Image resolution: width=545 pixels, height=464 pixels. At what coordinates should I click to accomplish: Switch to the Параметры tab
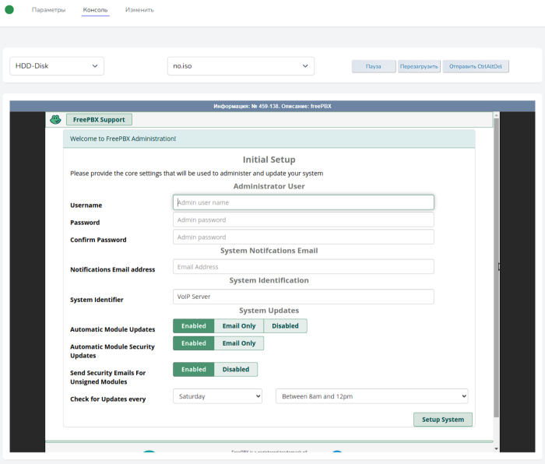tap(48, 10)
